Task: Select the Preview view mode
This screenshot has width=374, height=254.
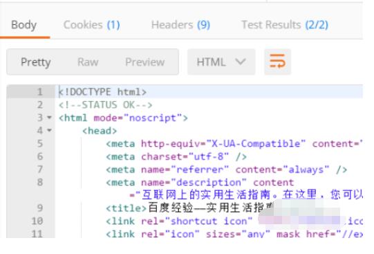Action: [x=145, y=62]
